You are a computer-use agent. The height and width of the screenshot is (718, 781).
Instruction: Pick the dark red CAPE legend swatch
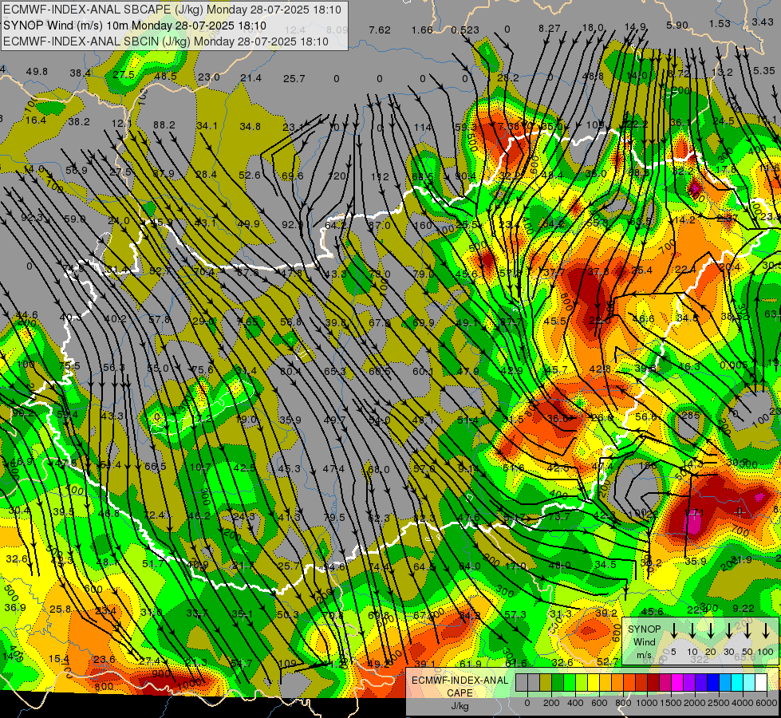pyautogui.click(x=653, y=683)
